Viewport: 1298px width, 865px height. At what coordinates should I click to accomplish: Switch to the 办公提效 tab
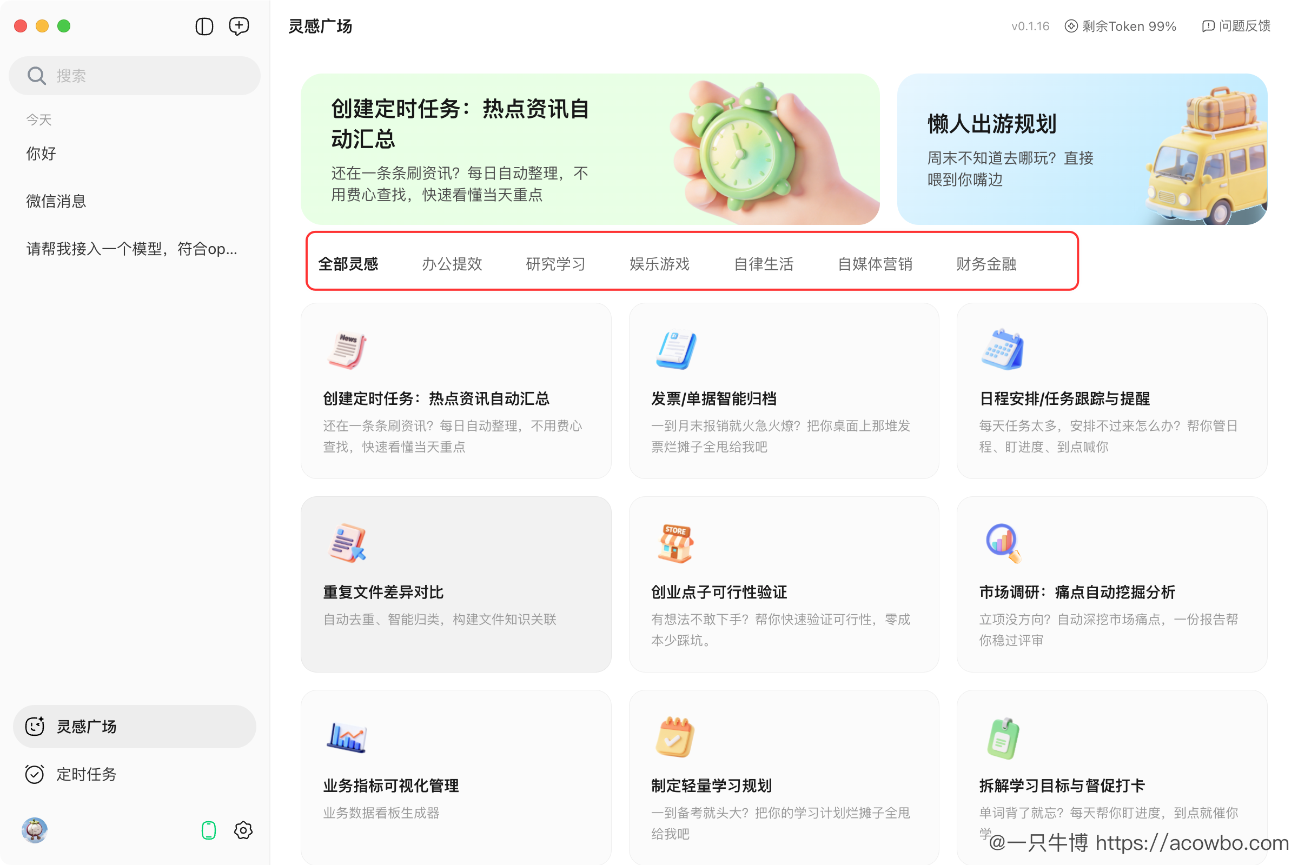point(452,264)
